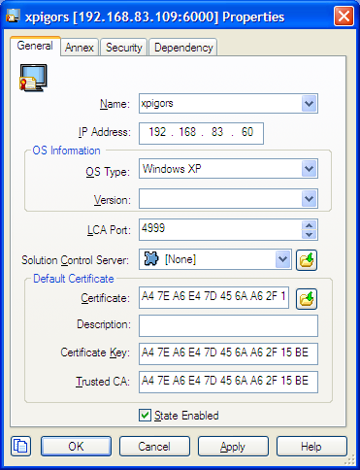Browse for a Solution Control Server
The height and width of the screenshot is (470, 360).
coord(307,260)
